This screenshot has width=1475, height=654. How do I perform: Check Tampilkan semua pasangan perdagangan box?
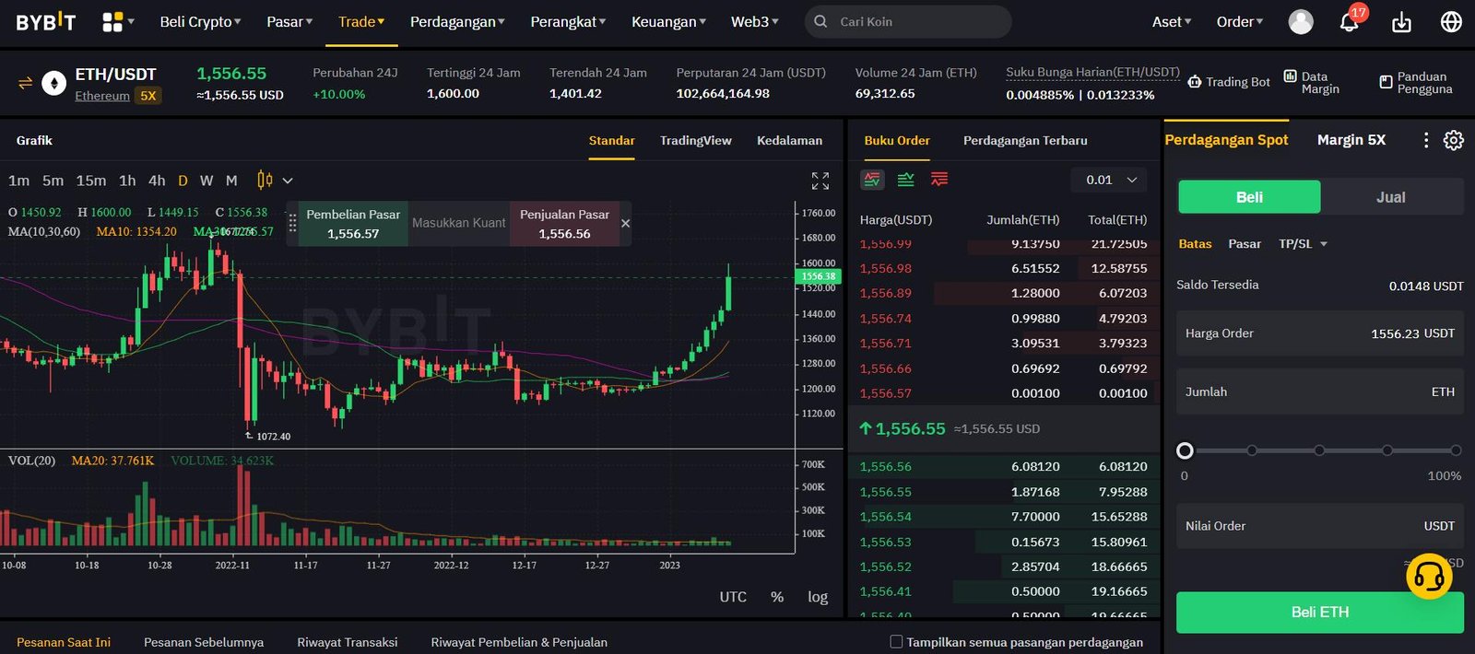896,641
